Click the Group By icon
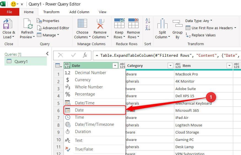The image size is (241, 155). (x=177, y=23)
